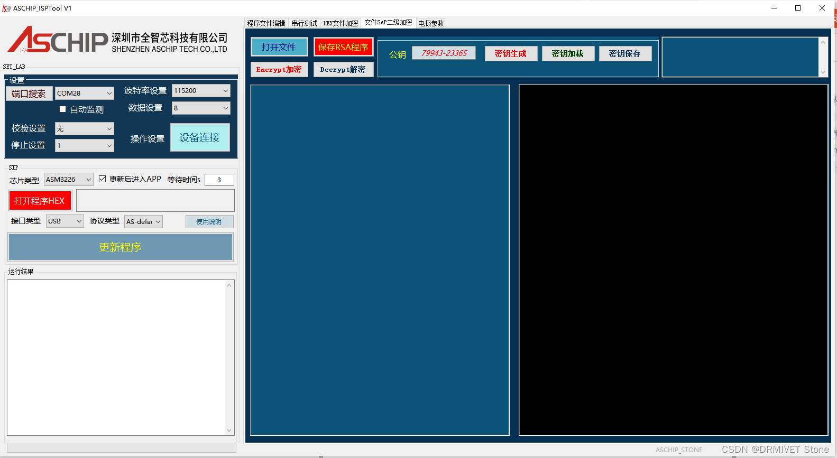Viewport: 837px width, 458px height.
Task: Click inside the 运行结果 output box
Action: pos(116,358)
